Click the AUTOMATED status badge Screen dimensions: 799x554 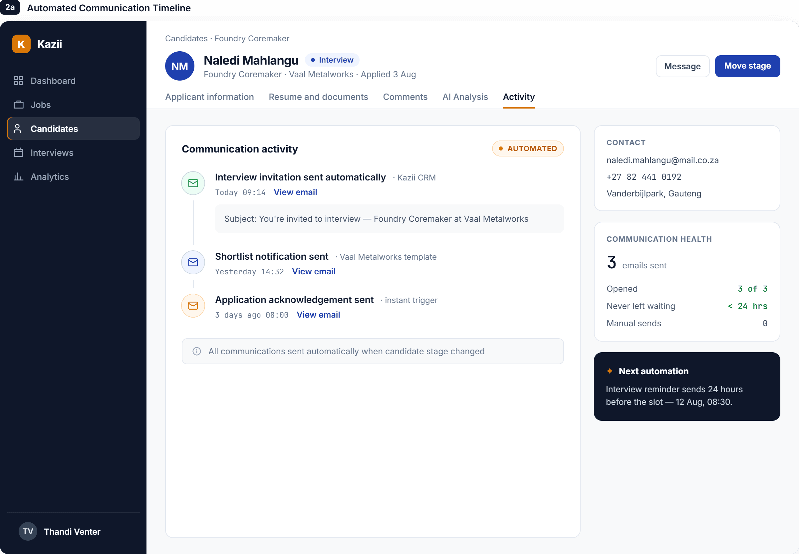tap(528, 148)
